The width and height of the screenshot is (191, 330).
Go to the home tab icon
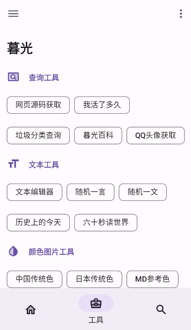pyautogui.click(x=31, y=310)
